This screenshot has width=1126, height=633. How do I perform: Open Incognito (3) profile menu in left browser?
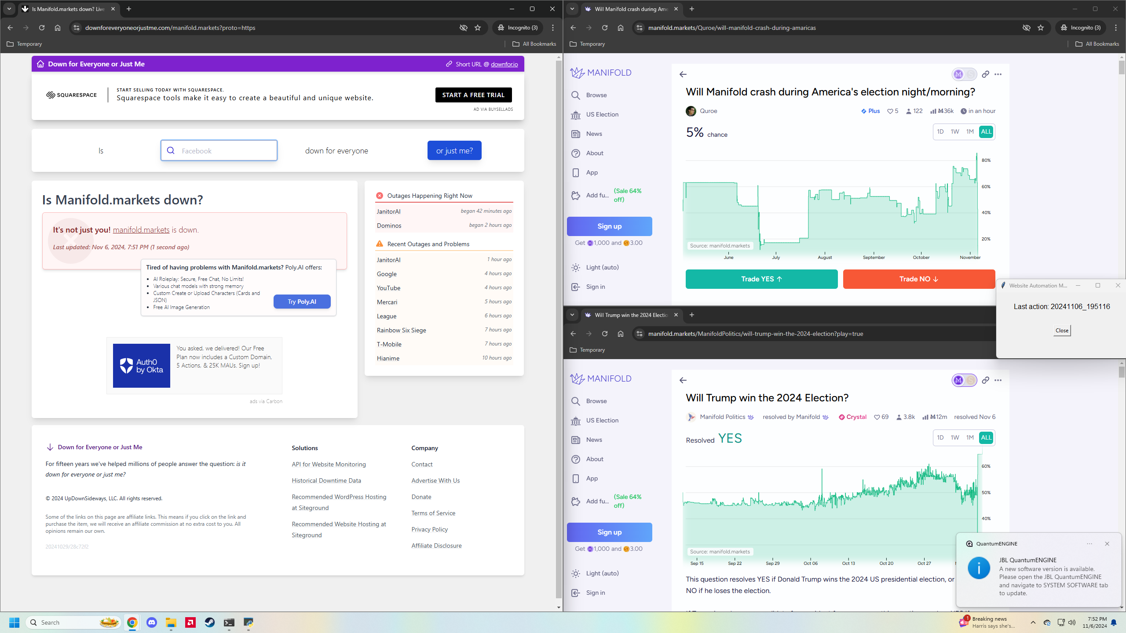(518, 28)
